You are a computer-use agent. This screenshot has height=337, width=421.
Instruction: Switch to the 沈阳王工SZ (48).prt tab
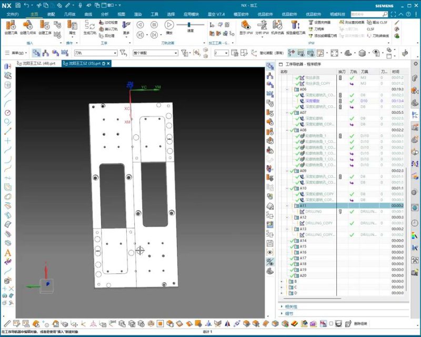click(x=38, y=64)
